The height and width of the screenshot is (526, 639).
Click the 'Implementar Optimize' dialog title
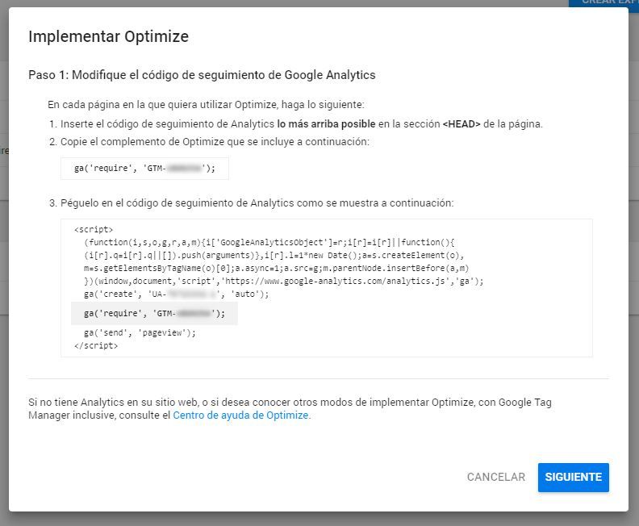point(108,36)
